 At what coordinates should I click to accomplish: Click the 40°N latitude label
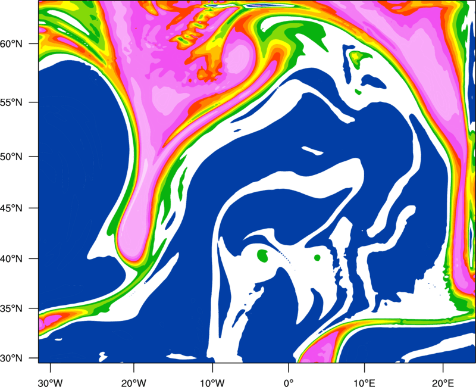click(x=11, y=259)
